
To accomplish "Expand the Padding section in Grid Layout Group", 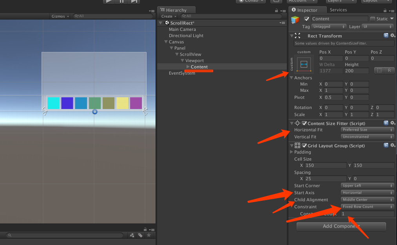I will [291, 152].
